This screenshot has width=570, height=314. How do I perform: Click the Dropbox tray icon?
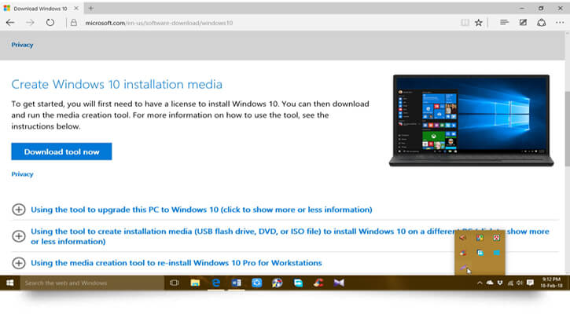coord(500,283)
